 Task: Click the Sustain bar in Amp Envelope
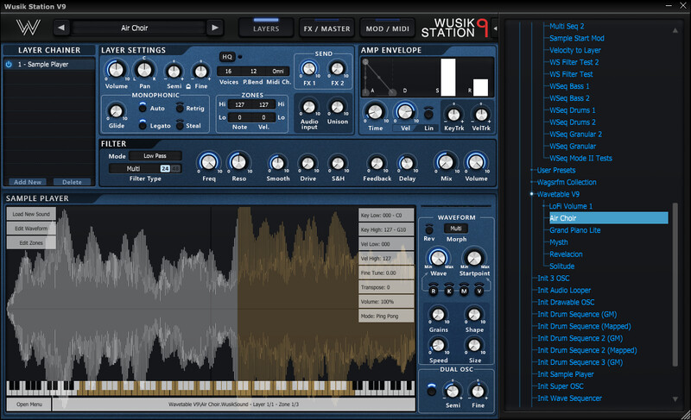tap(447, 77)
